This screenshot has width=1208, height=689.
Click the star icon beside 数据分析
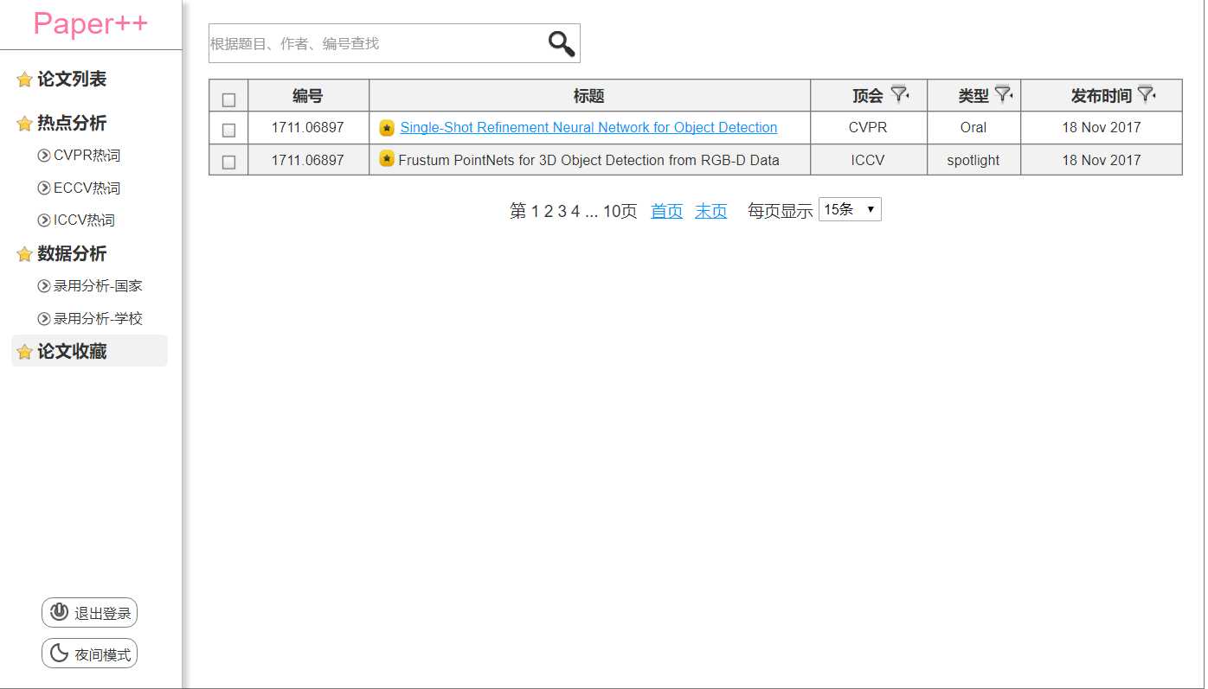point(24,255)
